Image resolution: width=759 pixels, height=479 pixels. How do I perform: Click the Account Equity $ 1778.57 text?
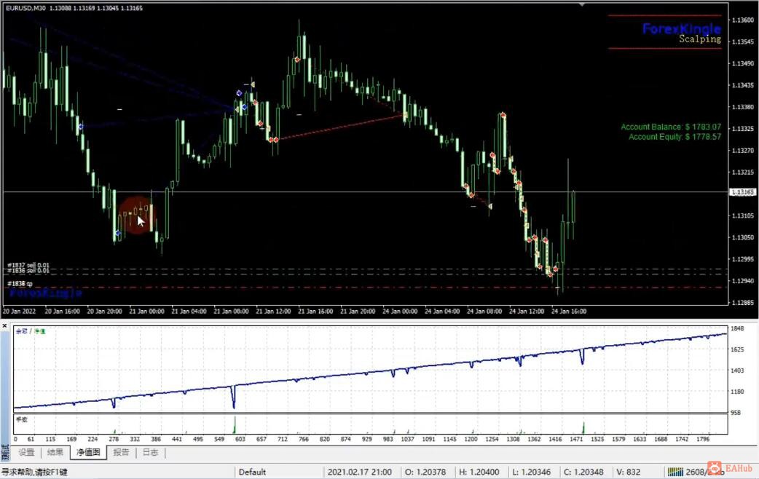[675, 137]
